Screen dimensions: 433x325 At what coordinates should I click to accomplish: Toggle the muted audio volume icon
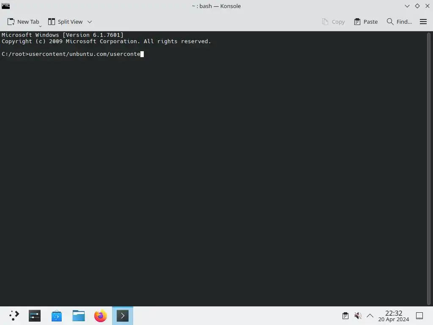358,316
